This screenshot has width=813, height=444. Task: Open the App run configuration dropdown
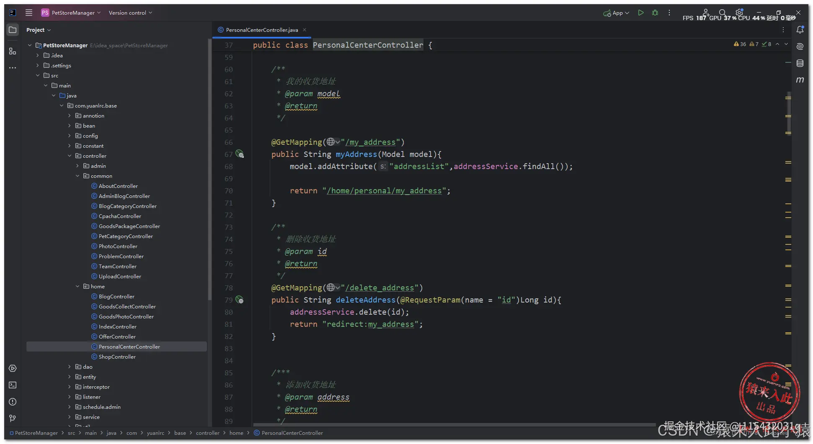(x=616, y=13)
